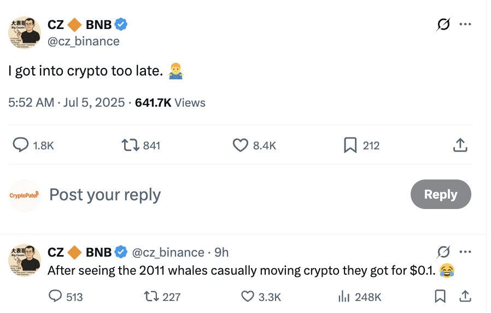491x313 pixels.
Task: Open Grok icon on main post
Action: click(x=443, y=24)
